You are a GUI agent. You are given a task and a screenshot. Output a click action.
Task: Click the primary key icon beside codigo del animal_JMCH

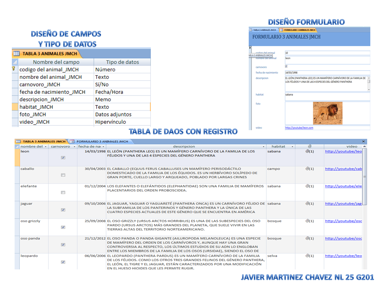coord(14,69)
